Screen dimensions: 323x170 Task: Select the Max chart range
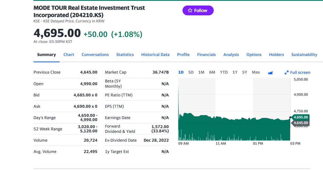[x=256, y=72]
